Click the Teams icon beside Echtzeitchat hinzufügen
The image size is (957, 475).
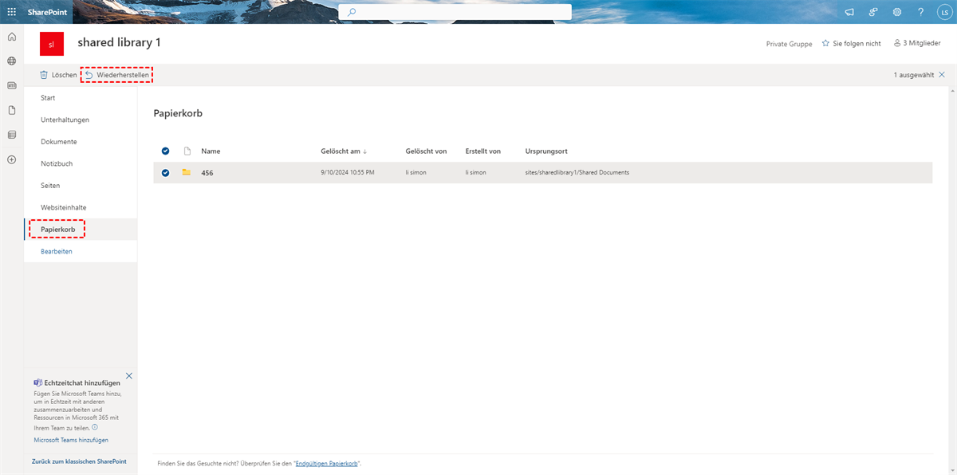37,383
